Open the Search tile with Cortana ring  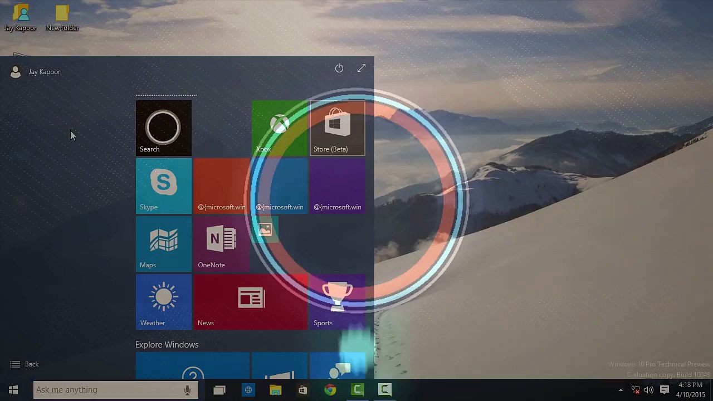(x=163, y=128)
